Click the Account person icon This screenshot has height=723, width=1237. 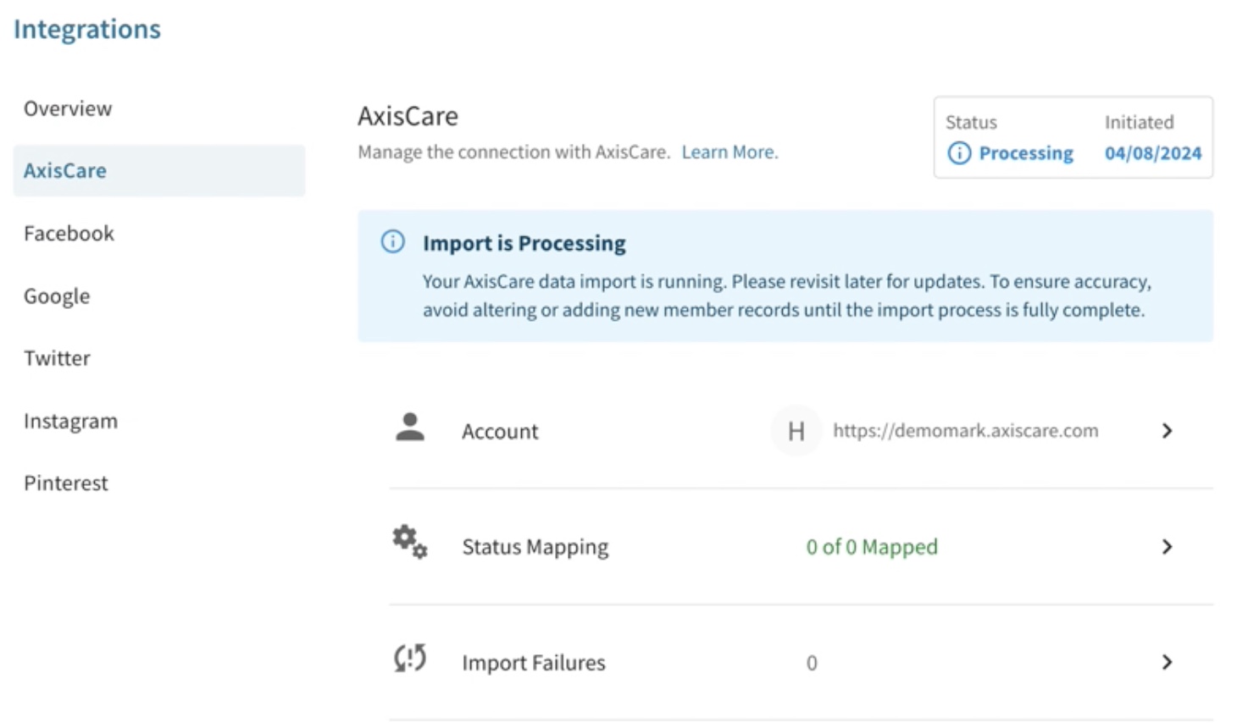point(410,428)
